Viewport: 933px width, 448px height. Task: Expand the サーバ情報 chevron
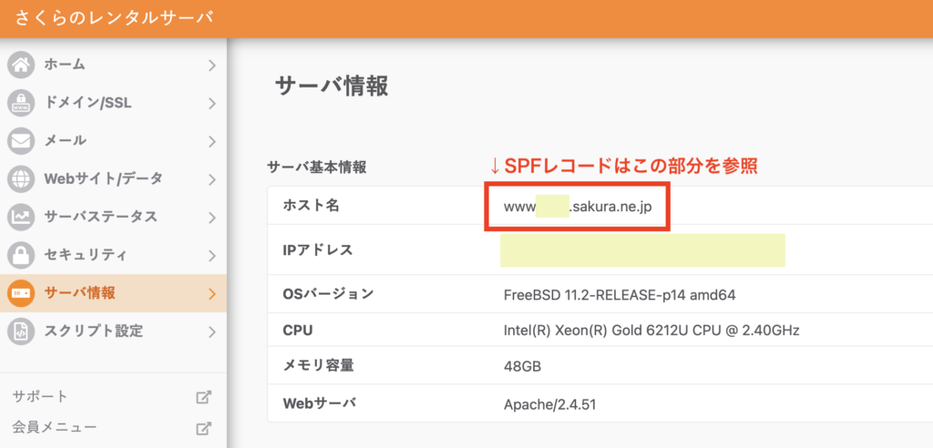tap(211, 293)
